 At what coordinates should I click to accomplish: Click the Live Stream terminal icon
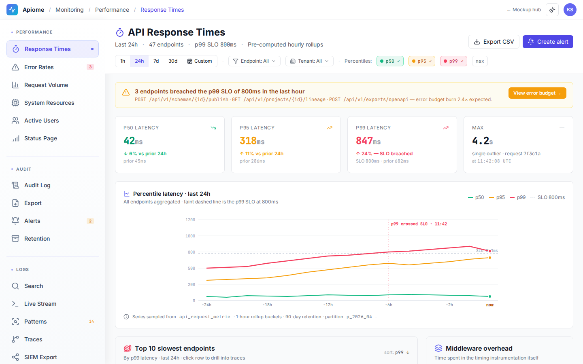tap(15, 304)
